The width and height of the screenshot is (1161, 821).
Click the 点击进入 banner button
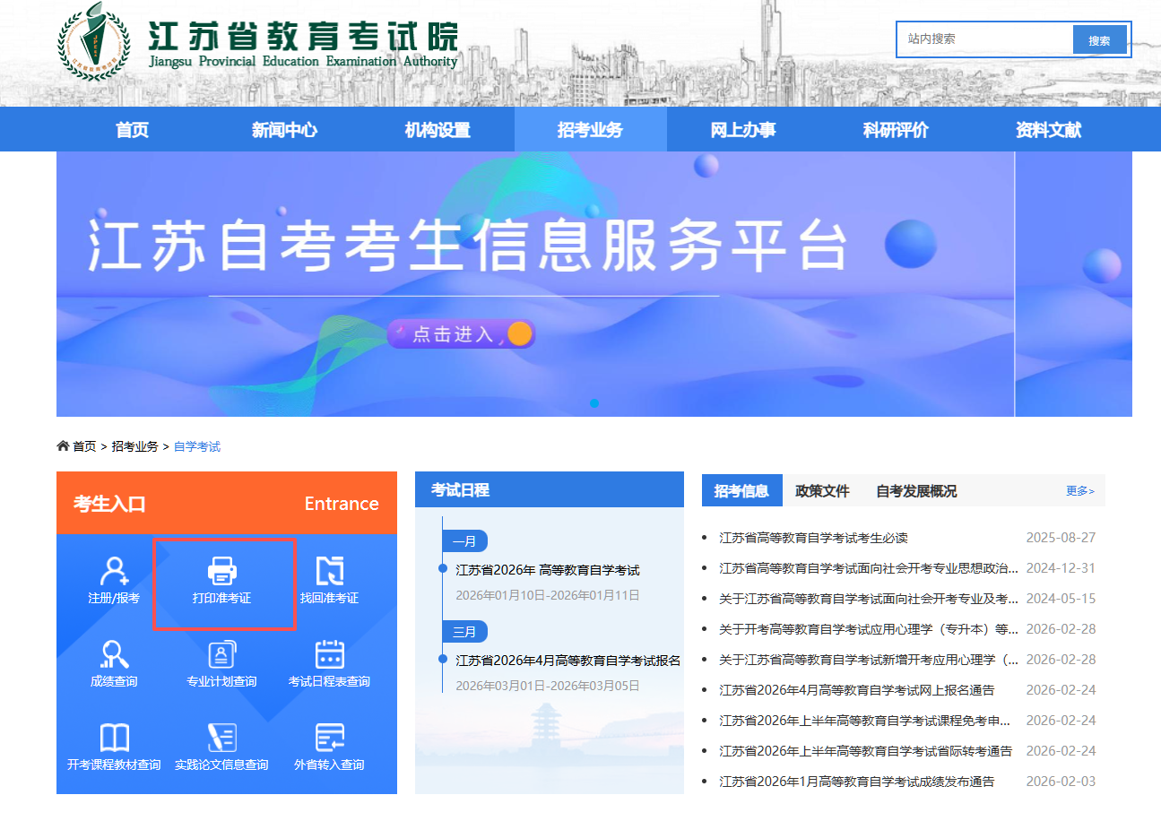pos(461,334)
